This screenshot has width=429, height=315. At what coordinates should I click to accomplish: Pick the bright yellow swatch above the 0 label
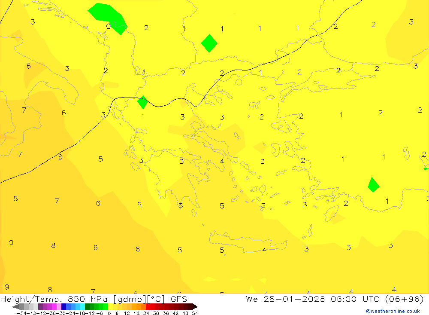(110, 307)
